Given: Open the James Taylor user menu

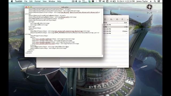Looking at the screenshot, I should click(142, 1).
